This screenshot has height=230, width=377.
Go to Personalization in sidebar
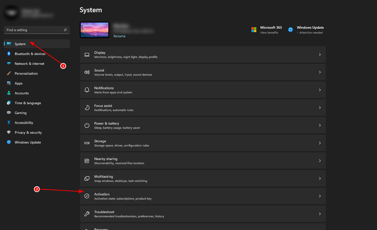click(x=26, y=73)
